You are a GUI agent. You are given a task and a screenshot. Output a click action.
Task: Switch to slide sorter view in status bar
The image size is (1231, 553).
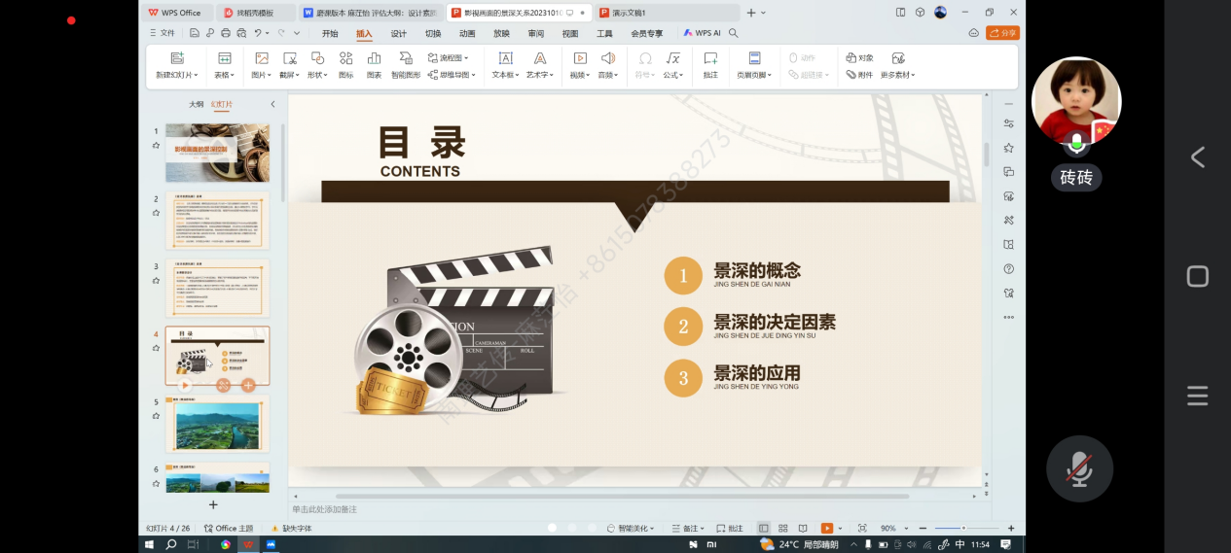click(783, 529)
